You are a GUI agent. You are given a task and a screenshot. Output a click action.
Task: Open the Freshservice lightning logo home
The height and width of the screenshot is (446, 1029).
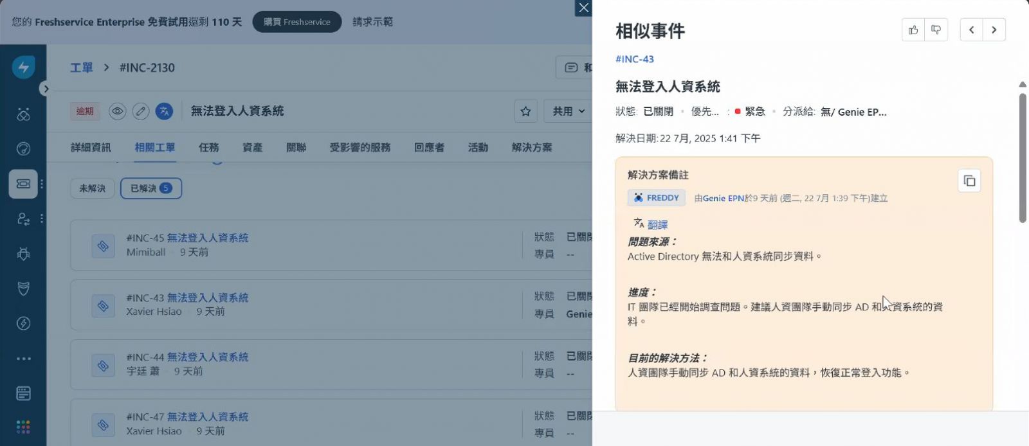point(24,67)
